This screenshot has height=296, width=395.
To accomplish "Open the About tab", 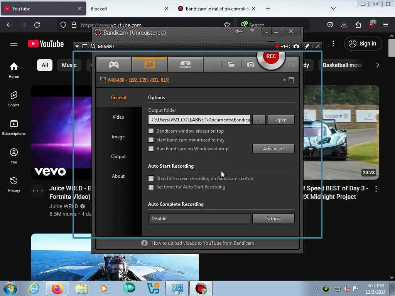I will [x=118, y=176].
